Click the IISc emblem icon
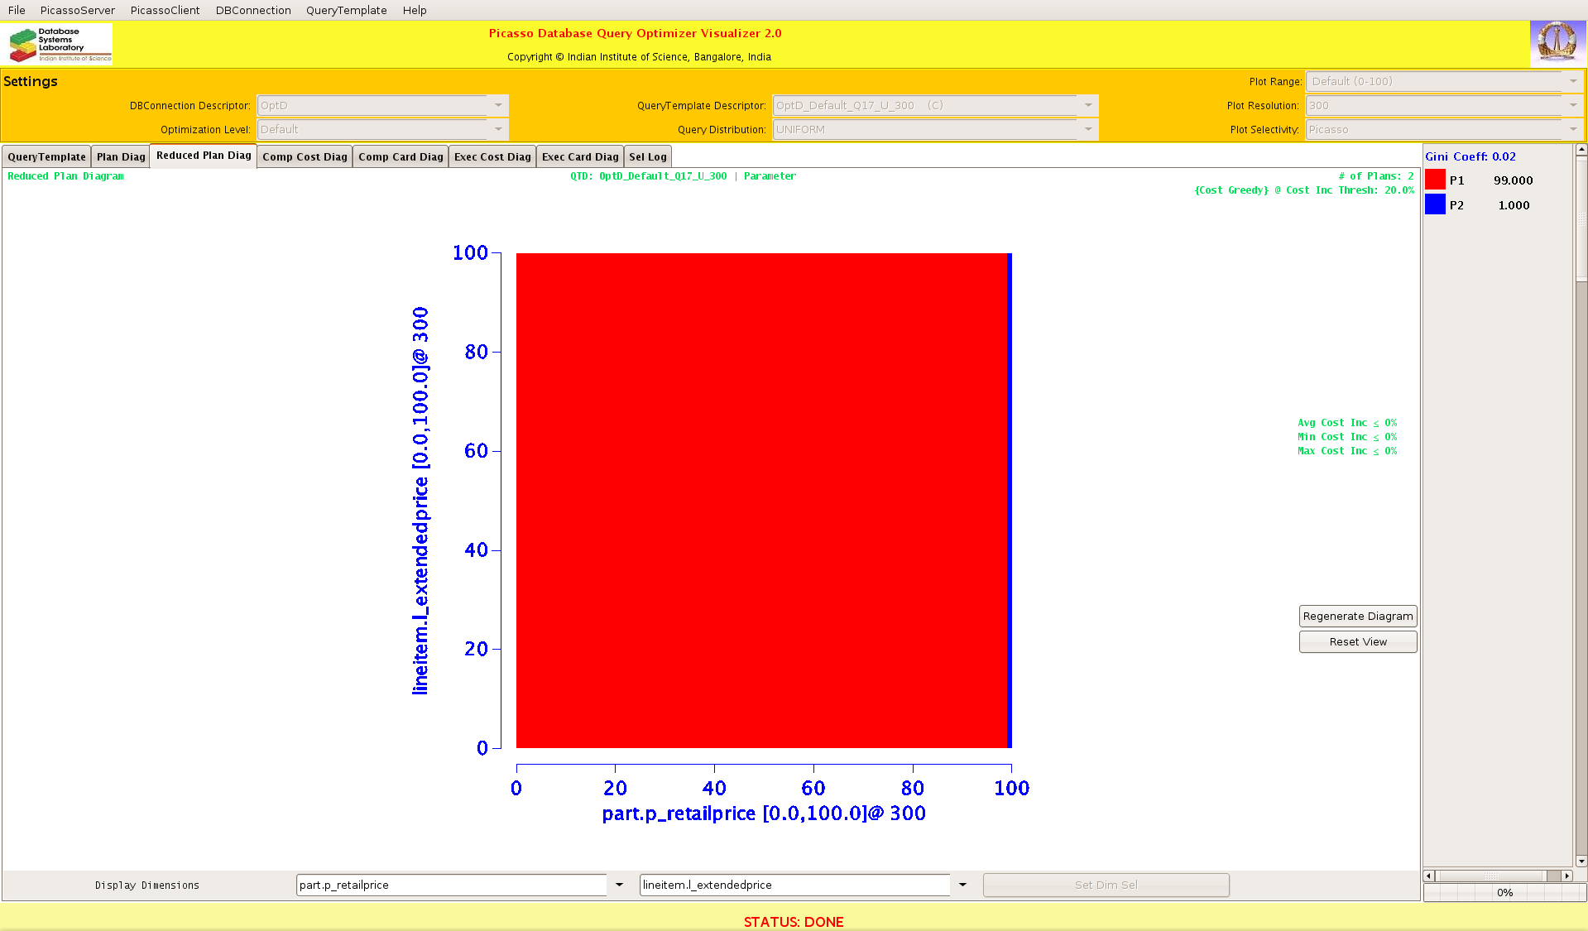 click(1557, 43)
